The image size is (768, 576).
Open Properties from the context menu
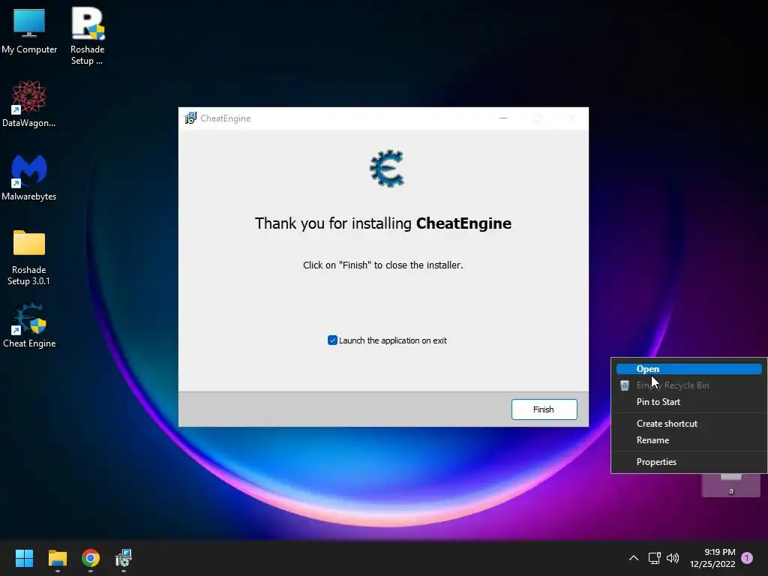(688, 462)
